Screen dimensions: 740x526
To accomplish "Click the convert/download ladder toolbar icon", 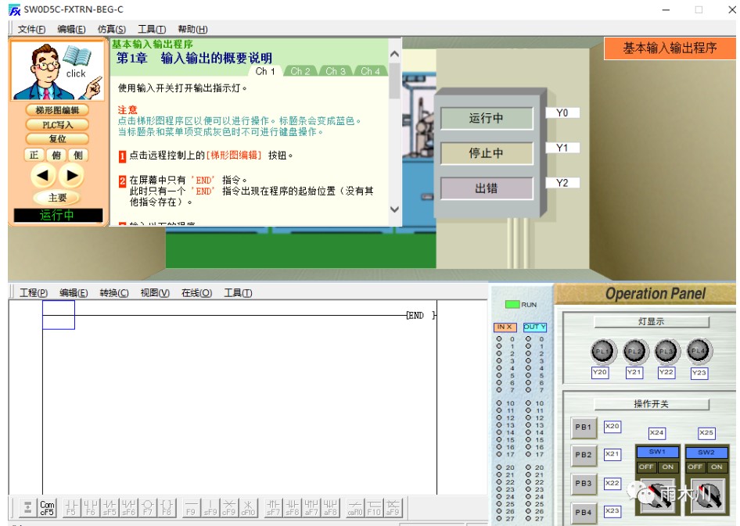I will pyautogui.click(x=28, y=507).
